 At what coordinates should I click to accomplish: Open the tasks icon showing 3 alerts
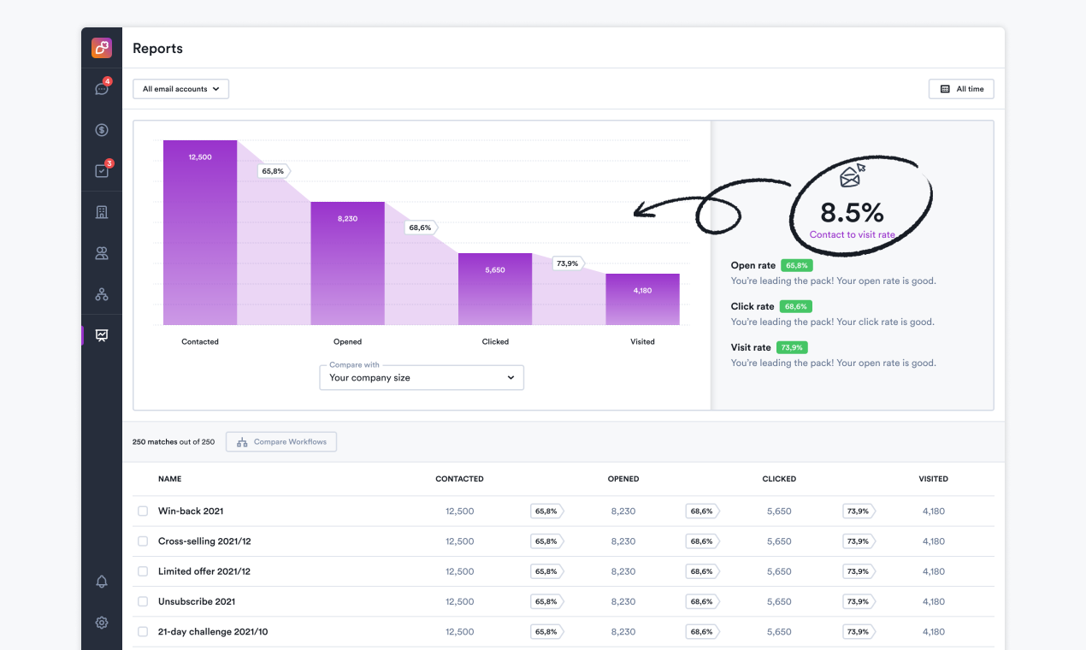pyautogui.click(x=101, y=170)
